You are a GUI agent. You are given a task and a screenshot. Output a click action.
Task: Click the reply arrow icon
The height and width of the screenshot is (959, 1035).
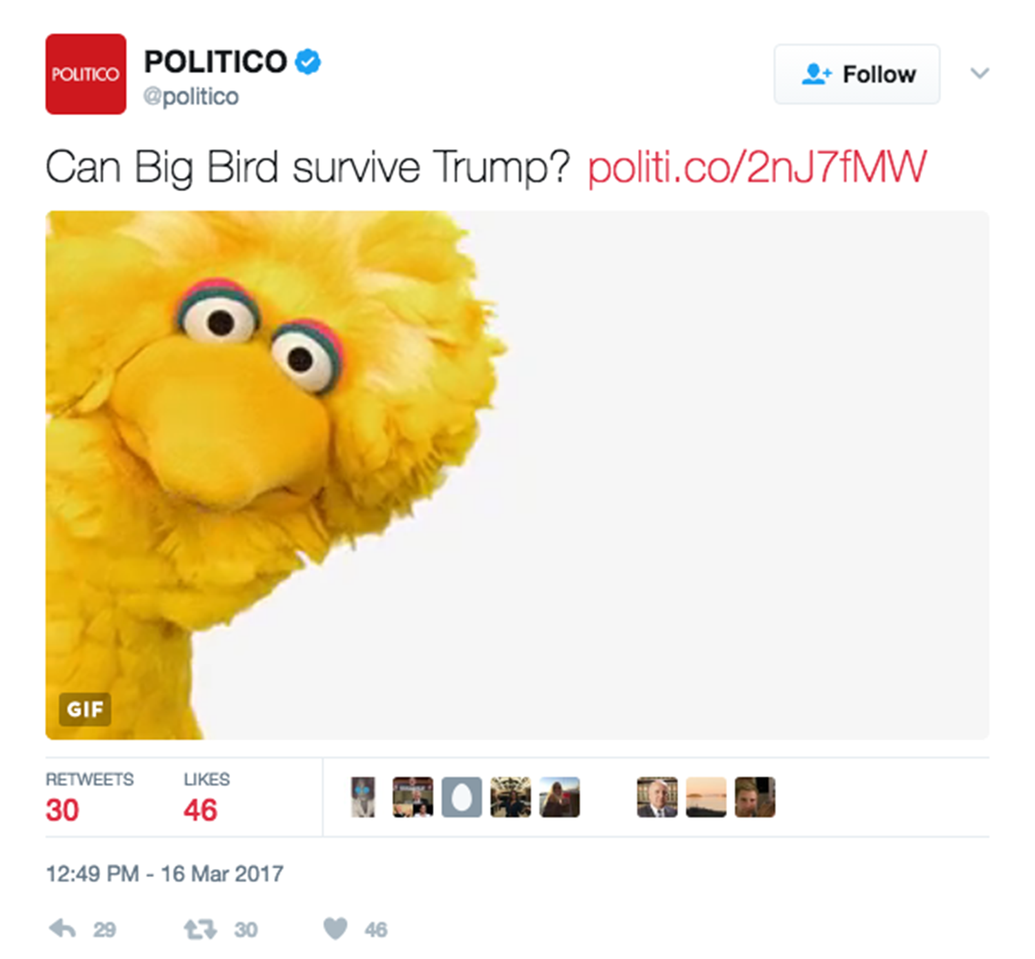(x=63, y=929)
